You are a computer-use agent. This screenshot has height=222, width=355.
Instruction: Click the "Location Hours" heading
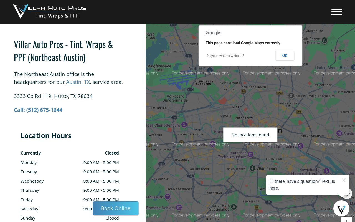[x=46, y=136]
